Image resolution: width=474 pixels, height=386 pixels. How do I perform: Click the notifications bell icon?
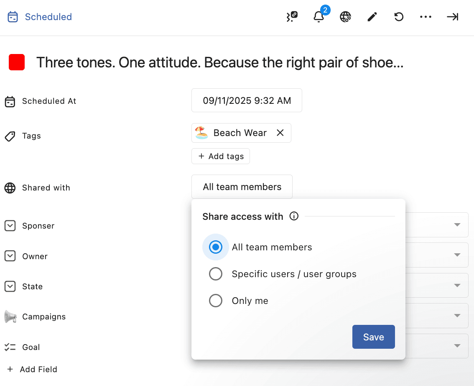point(319,17)
